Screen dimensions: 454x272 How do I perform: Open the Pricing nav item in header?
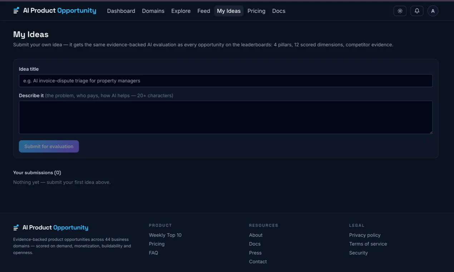(x=256, y=11)
